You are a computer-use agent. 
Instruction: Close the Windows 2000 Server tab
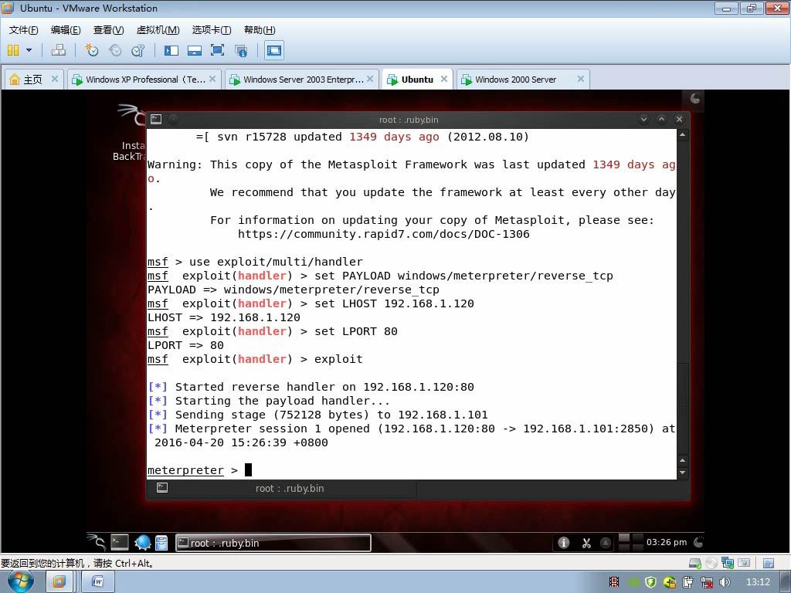pos(581,79)
